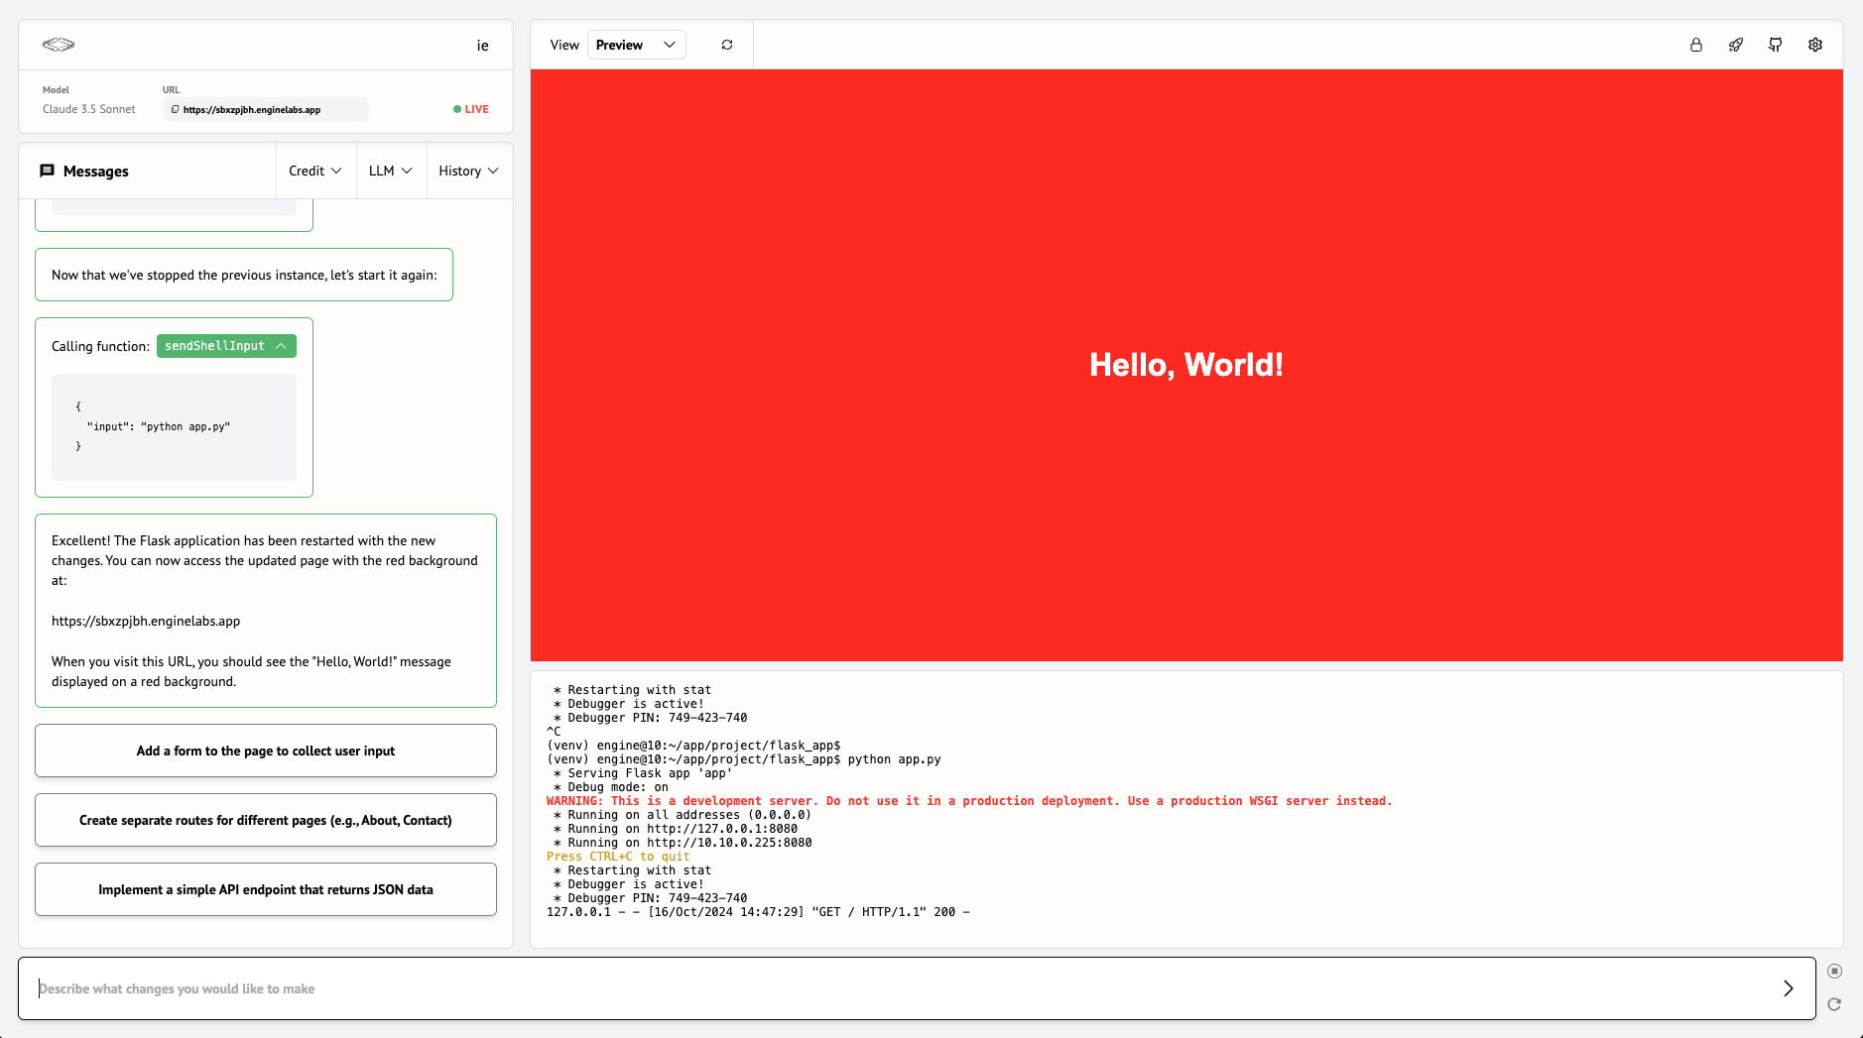Image resolution: width=1863 pixels, height=1038 pixels.
Task: Click 'Press CTRL+C to quit' terminal line
Action: point(618,857)
